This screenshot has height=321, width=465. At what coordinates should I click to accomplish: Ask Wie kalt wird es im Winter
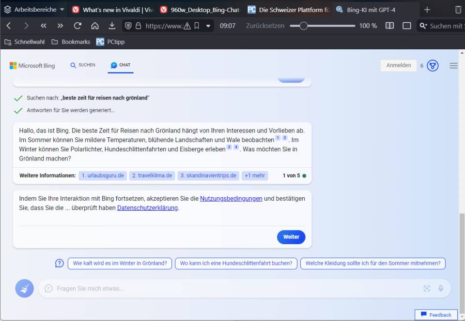point(120,263)
